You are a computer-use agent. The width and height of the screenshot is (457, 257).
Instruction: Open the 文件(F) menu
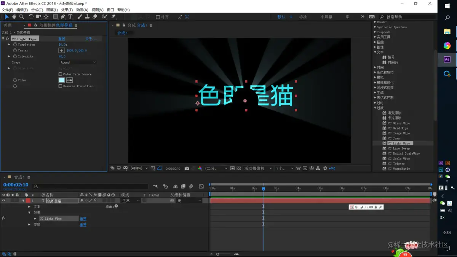(7, 10)
